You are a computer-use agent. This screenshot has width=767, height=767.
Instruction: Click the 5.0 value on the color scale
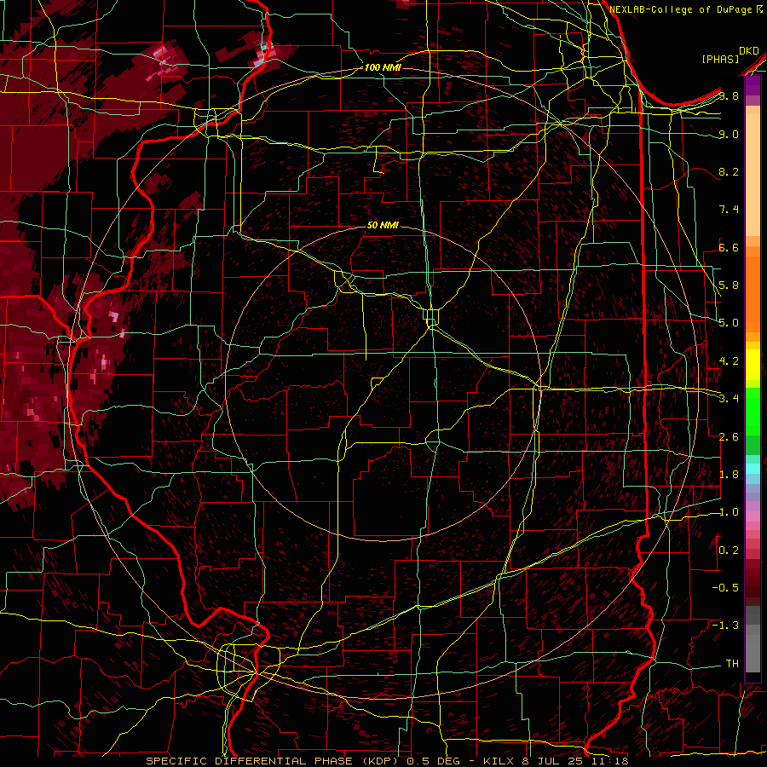coord(729,323)
